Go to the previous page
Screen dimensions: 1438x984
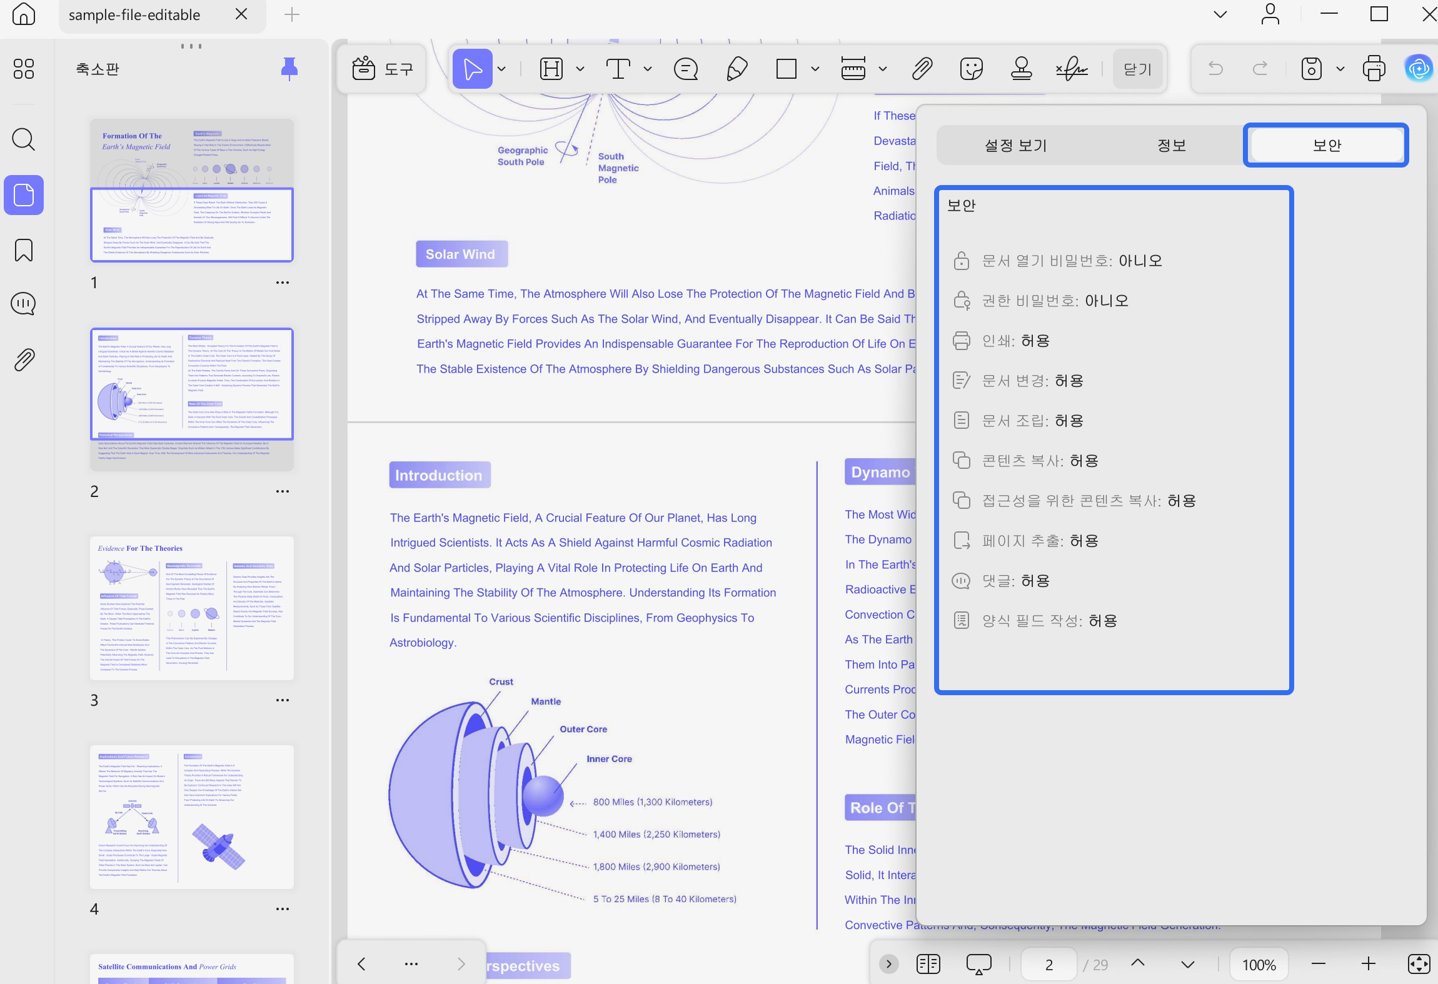(1138, 964)
